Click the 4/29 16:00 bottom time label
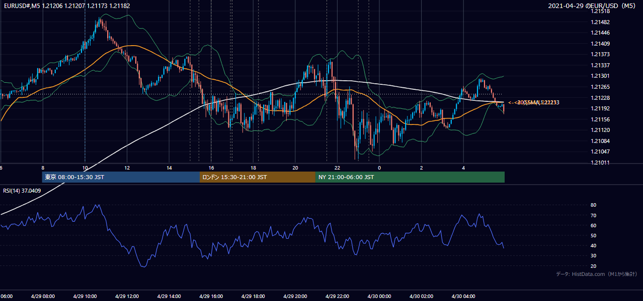 211,296
